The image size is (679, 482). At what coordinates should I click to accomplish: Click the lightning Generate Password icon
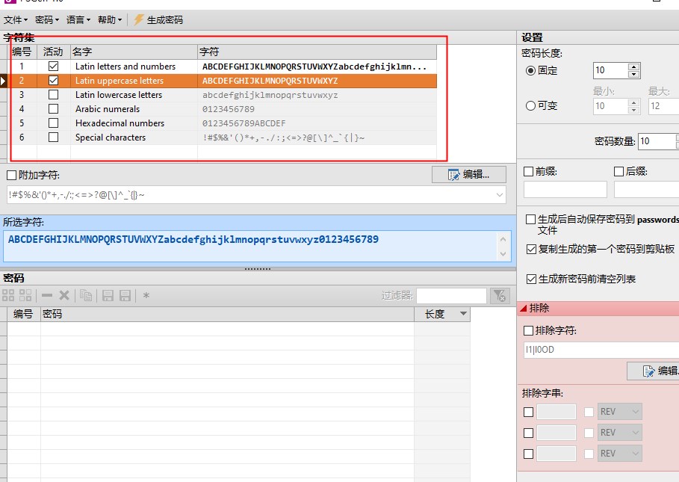click(138, 19)
